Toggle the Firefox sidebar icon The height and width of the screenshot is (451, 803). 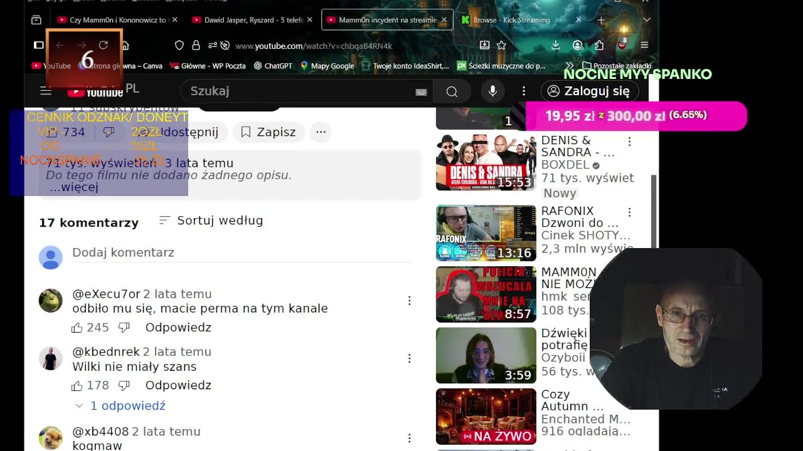38,45
